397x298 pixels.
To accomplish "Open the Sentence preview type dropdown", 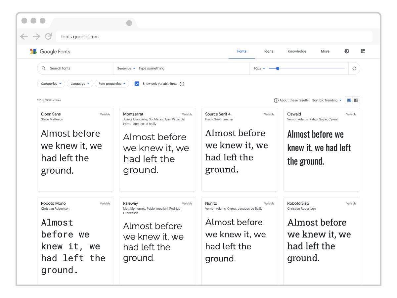I will pyautogui.click(x=126, y=68).
